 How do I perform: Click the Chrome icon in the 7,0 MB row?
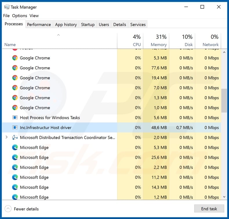point(15,88)
